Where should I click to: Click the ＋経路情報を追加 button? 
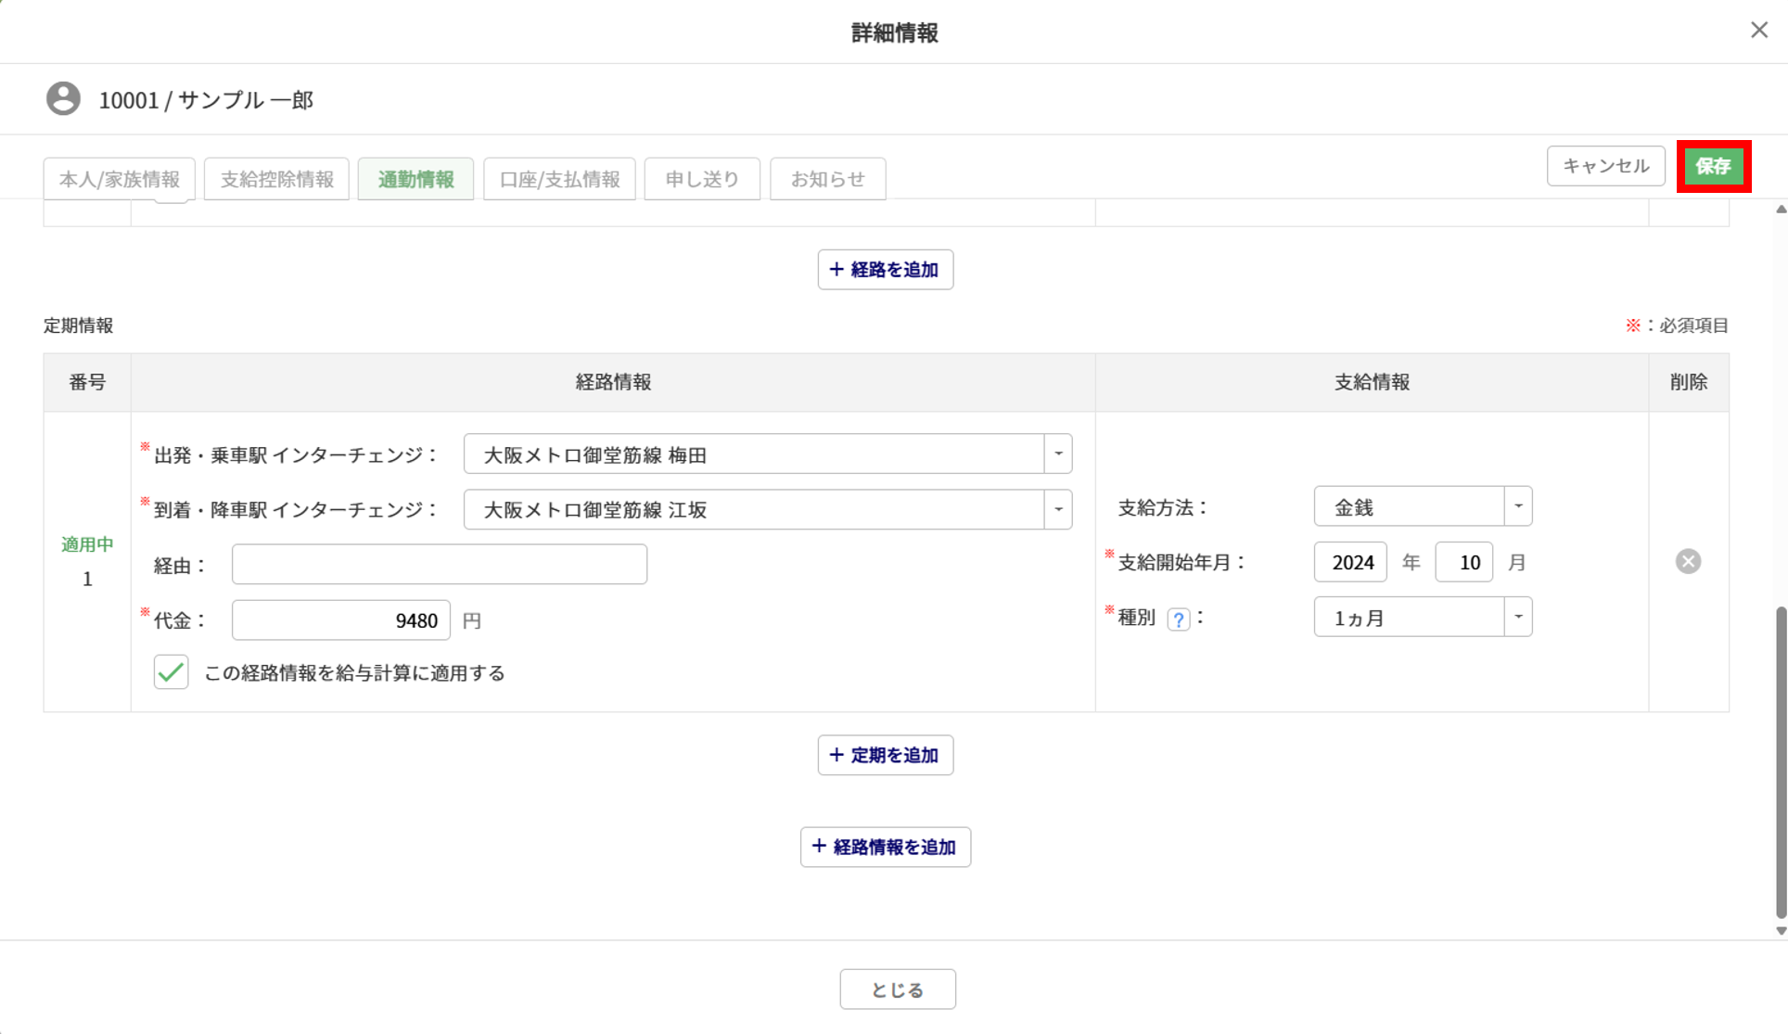(x=885, y=847)
